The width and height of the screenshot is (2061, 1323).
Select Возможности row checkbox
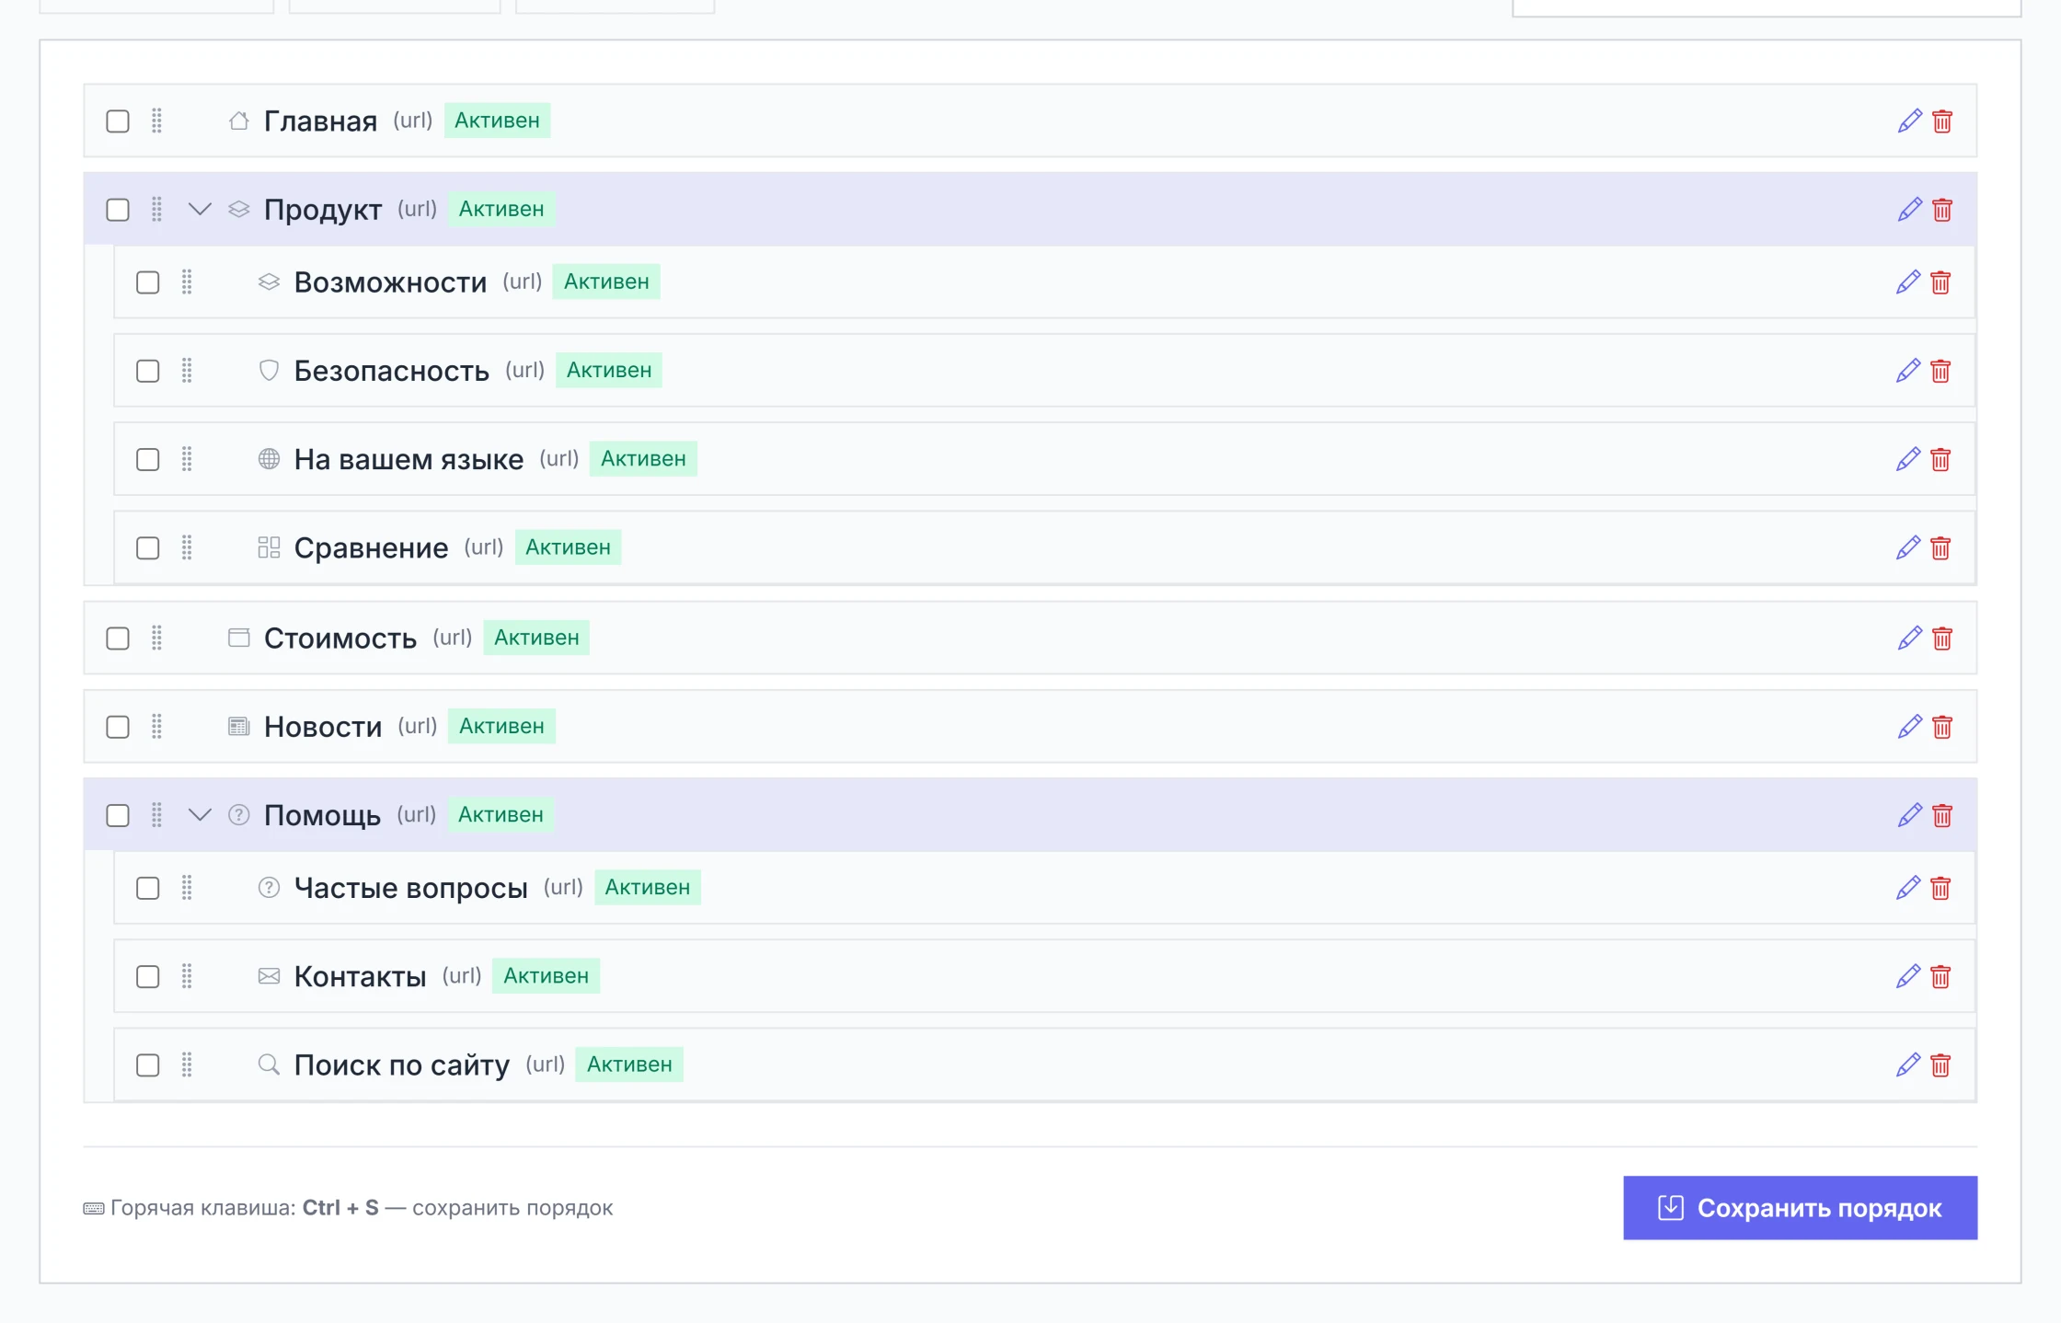point(148,282)
